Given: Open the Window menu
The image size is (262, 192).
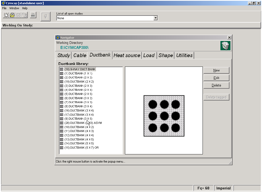Looking at the screenshot, I should click(x=14, y=8).
